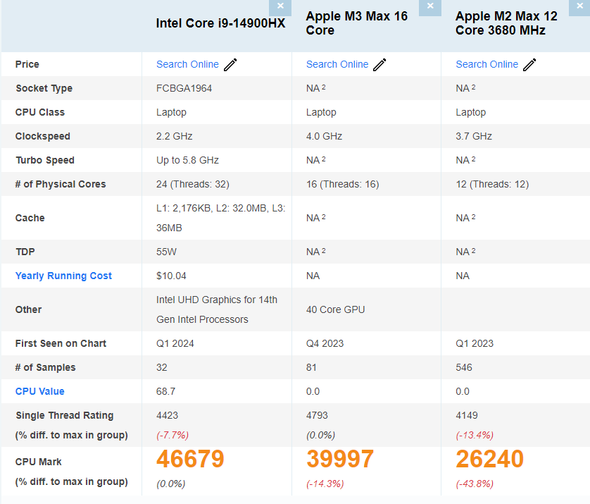Screen dimensions: 590x504
Task: Click the CPU Value row label link
Action: pos(39,391)
